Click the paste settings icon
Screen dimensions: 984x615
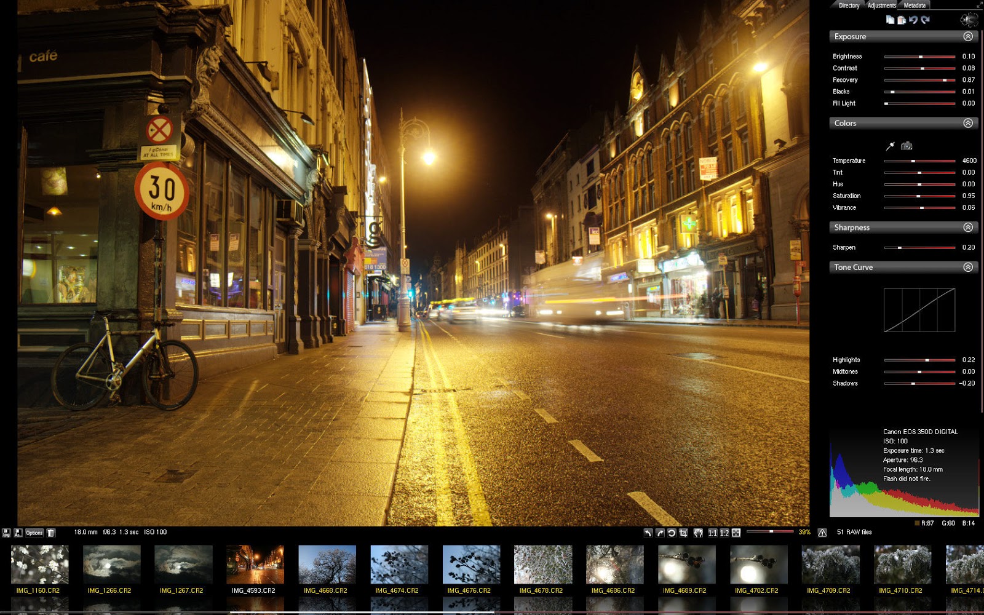(902, 20)
